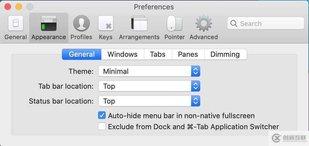The width and height of the screenshot is (309, 146).
Task: Open the Advanced gear icon
Action: 204,23
